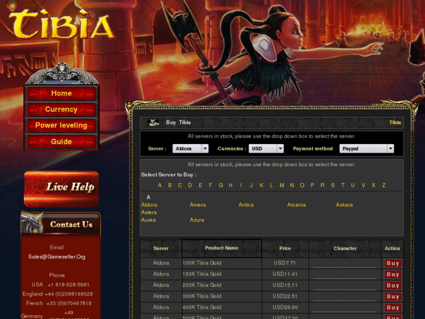The width and height of the screenshot is (425, 319).
Task: Jump to servers starting with L
Action: (x=271, y=185)
